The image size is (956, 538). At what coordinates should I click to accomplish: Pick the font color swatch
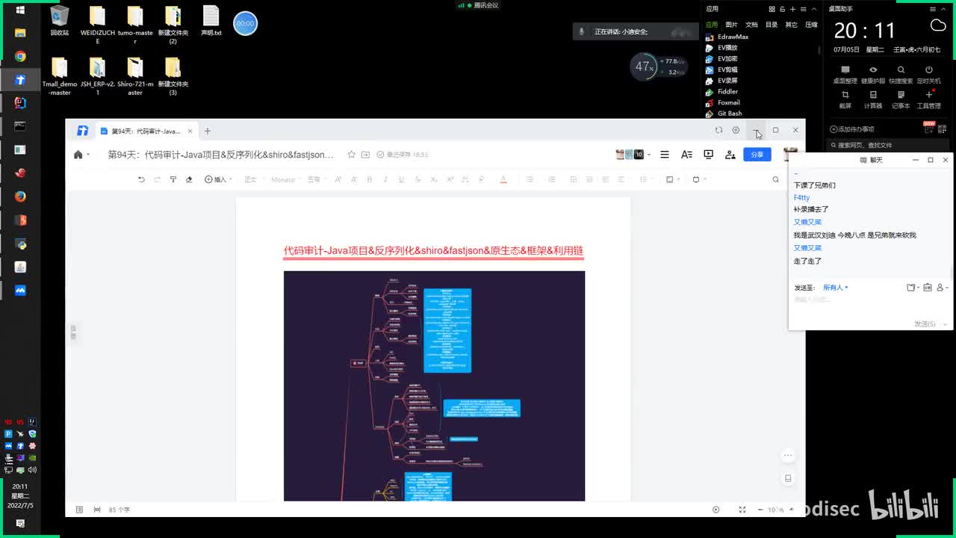point(503,179)
